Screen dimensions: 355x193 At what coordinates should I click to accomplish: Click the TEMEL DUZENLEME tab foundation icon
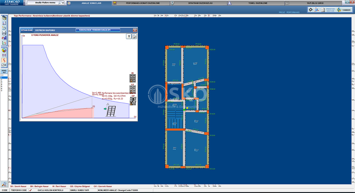pos(229,3)
